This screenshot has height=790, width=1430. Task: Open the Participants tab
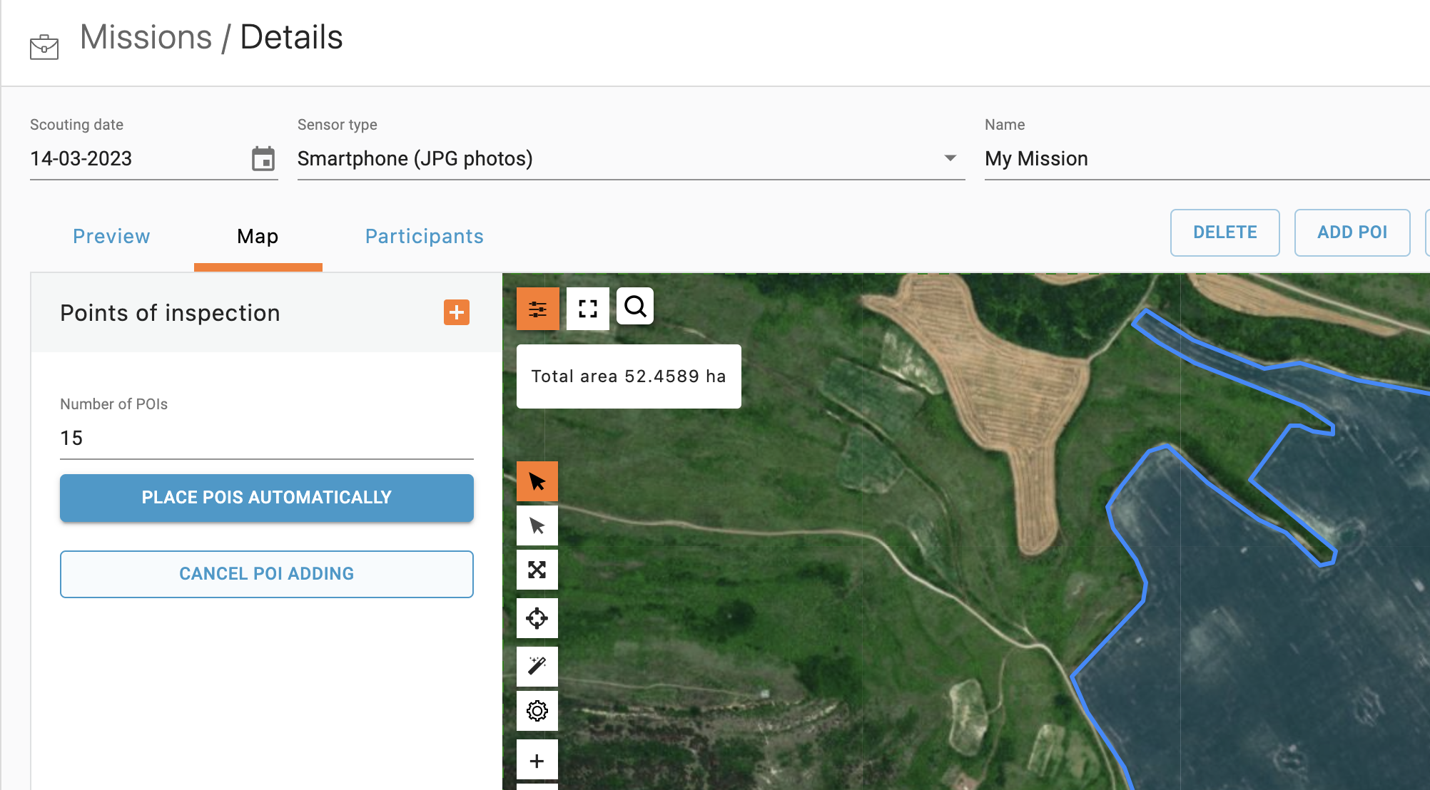[x=425, y=236]
